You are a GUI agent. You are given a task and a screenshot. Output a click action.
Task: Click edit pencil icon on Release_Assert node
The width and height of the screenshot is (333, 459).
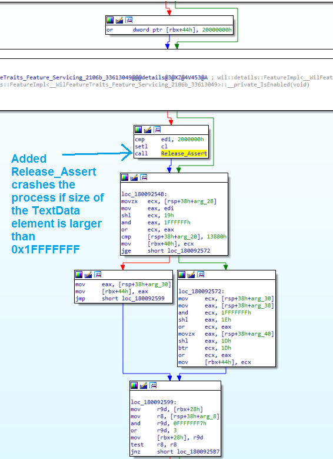(148, 130)
